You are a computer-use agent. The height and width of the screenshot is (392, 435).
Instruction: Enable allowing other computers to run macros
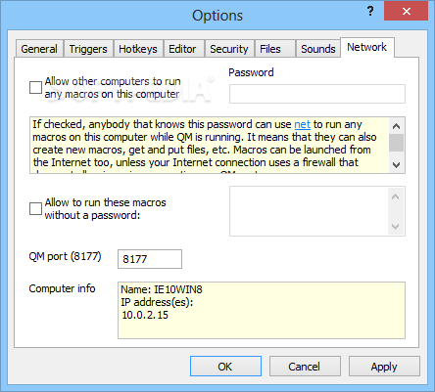point(35,87)
